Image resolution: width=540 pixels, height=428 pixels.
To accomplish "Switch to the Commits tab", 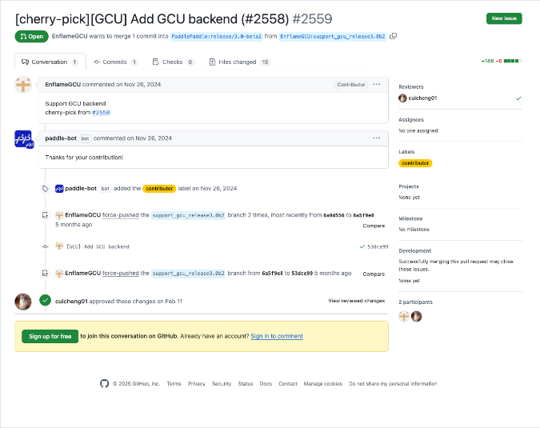I will coord(115,62).
